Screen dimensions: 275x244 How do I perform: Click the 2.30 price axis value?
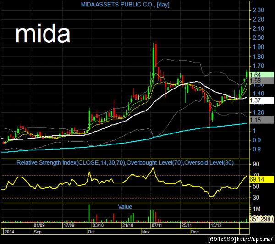tap(258, 10)
